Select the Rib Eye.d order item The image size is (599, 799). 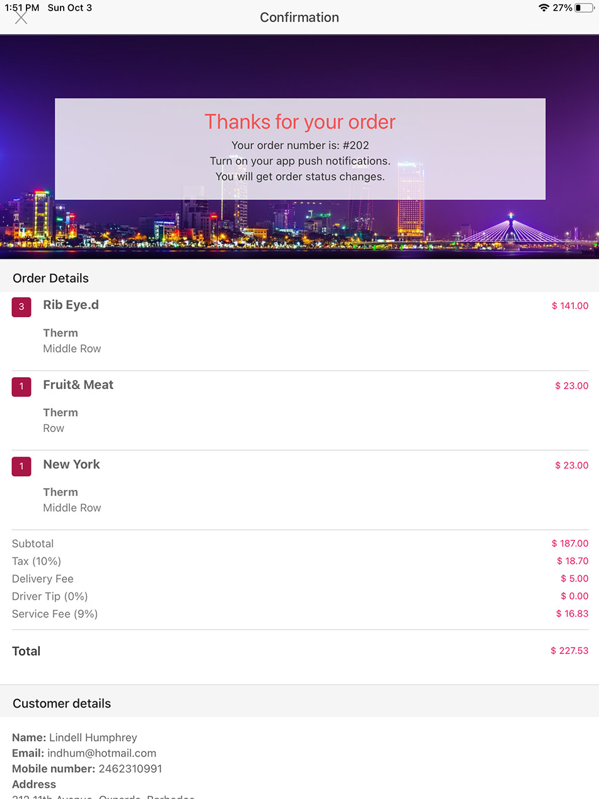pyautogui.click(x=71, y=305)
